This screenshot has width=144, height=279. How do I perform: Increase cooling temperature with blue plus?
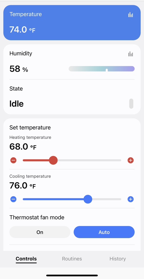tap(130, 199)
